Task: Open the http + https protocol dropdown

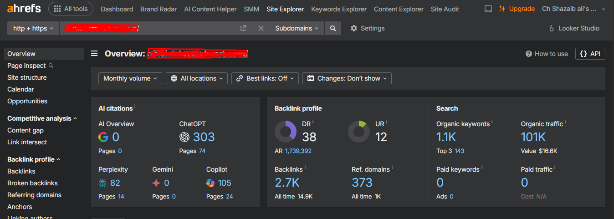Action: [x=33, y=28]
